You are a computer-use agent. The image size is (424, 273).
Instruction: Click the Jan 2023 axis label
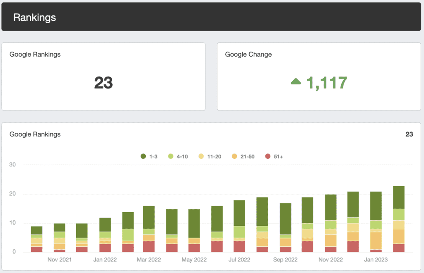coord(376,260)
